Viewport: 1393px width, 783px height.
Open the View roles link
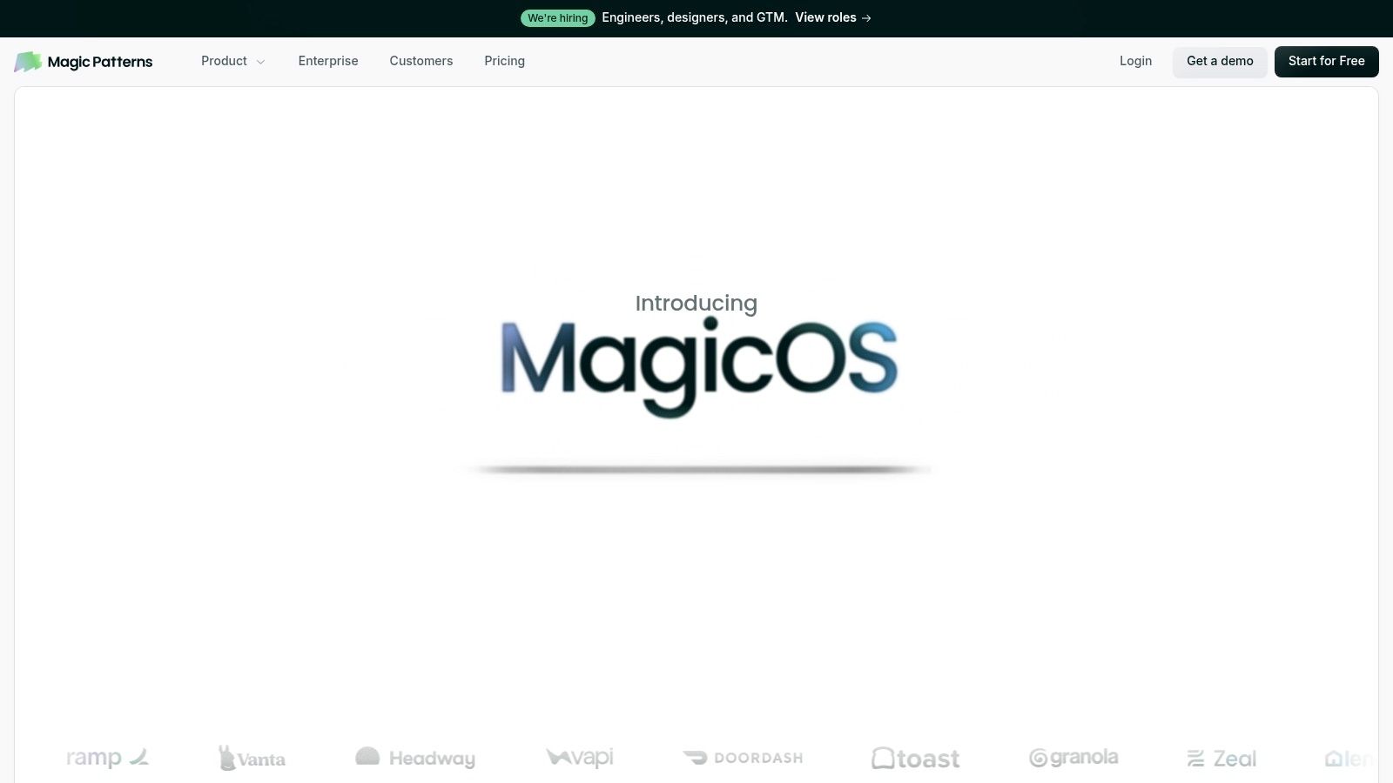(x=833, y=17)
